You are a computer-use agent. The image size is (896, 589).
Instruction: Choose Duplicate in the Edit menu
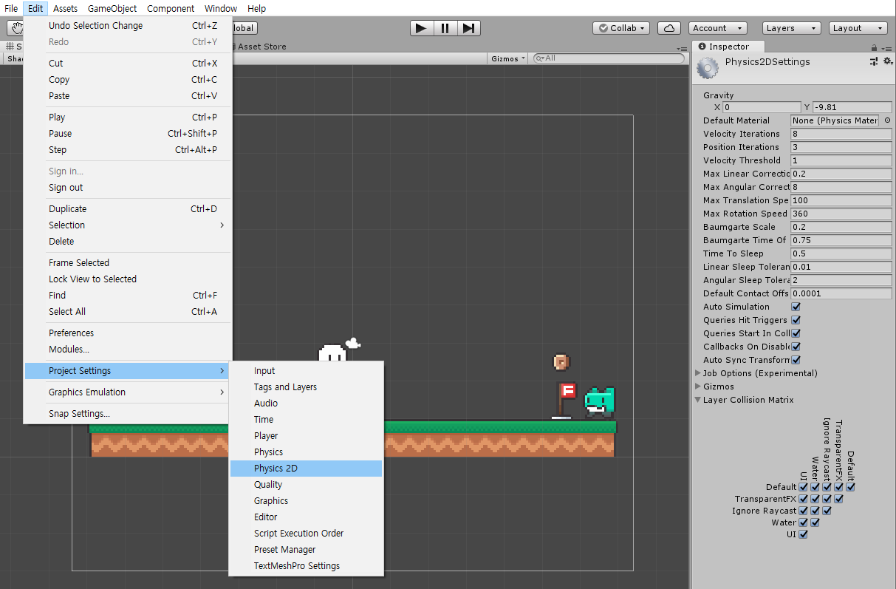(x=128, y=209)
